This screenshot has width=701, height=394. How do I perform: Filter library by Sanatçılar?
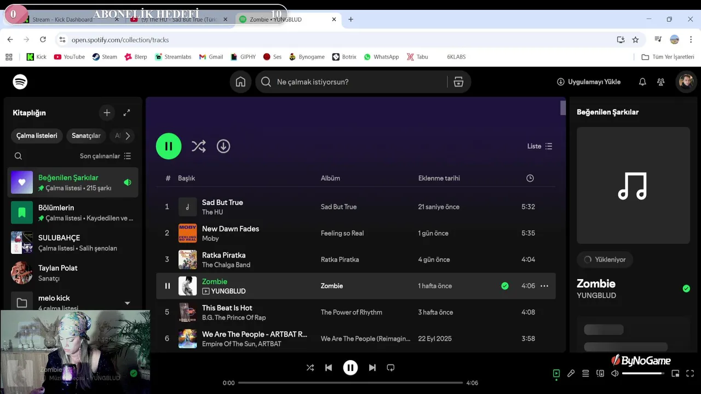(x=86, y=136)
